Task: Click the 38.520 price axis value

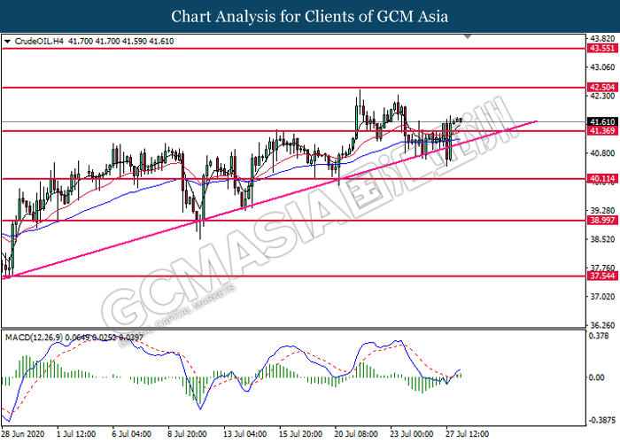Action: coord(602,239)
